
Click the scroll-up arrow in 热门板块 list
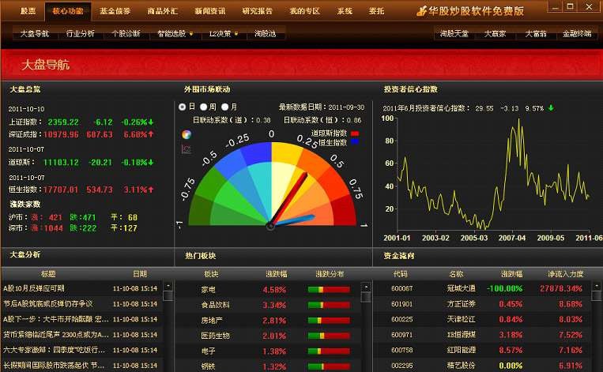[x=366, y=287]
